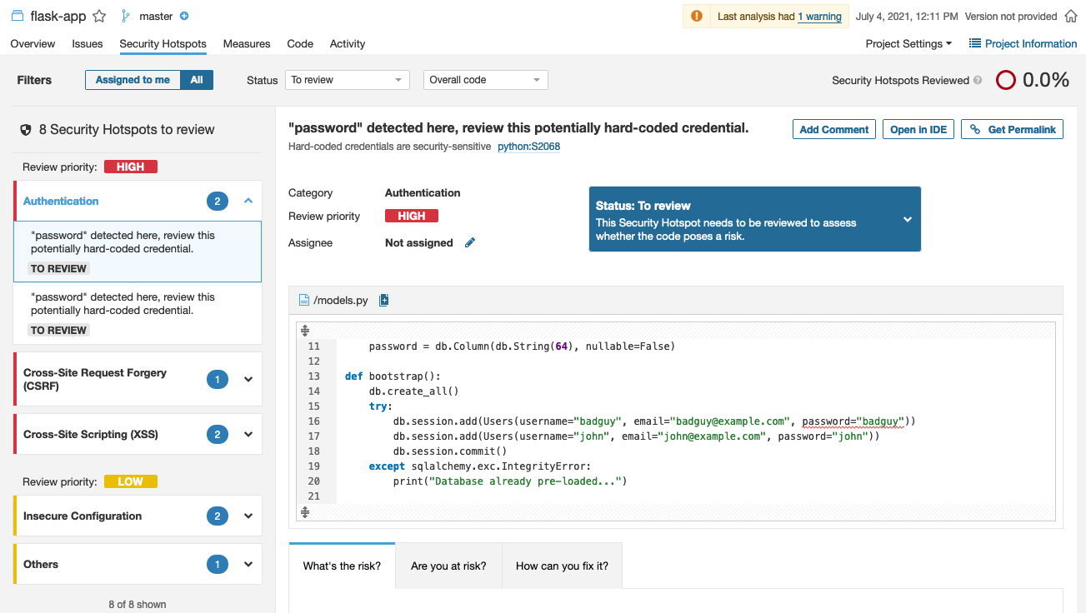The height and width of the screenshot is (613, 1086).
Task: Switch to the Code tab
Action: coord(300,43)
